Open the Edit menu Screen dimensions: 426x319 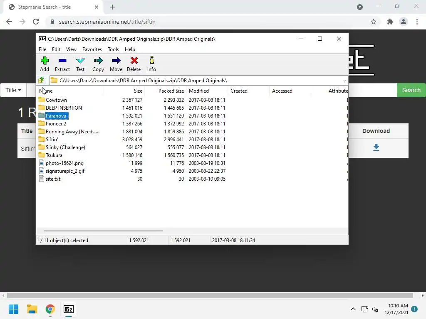pos(56,49)
